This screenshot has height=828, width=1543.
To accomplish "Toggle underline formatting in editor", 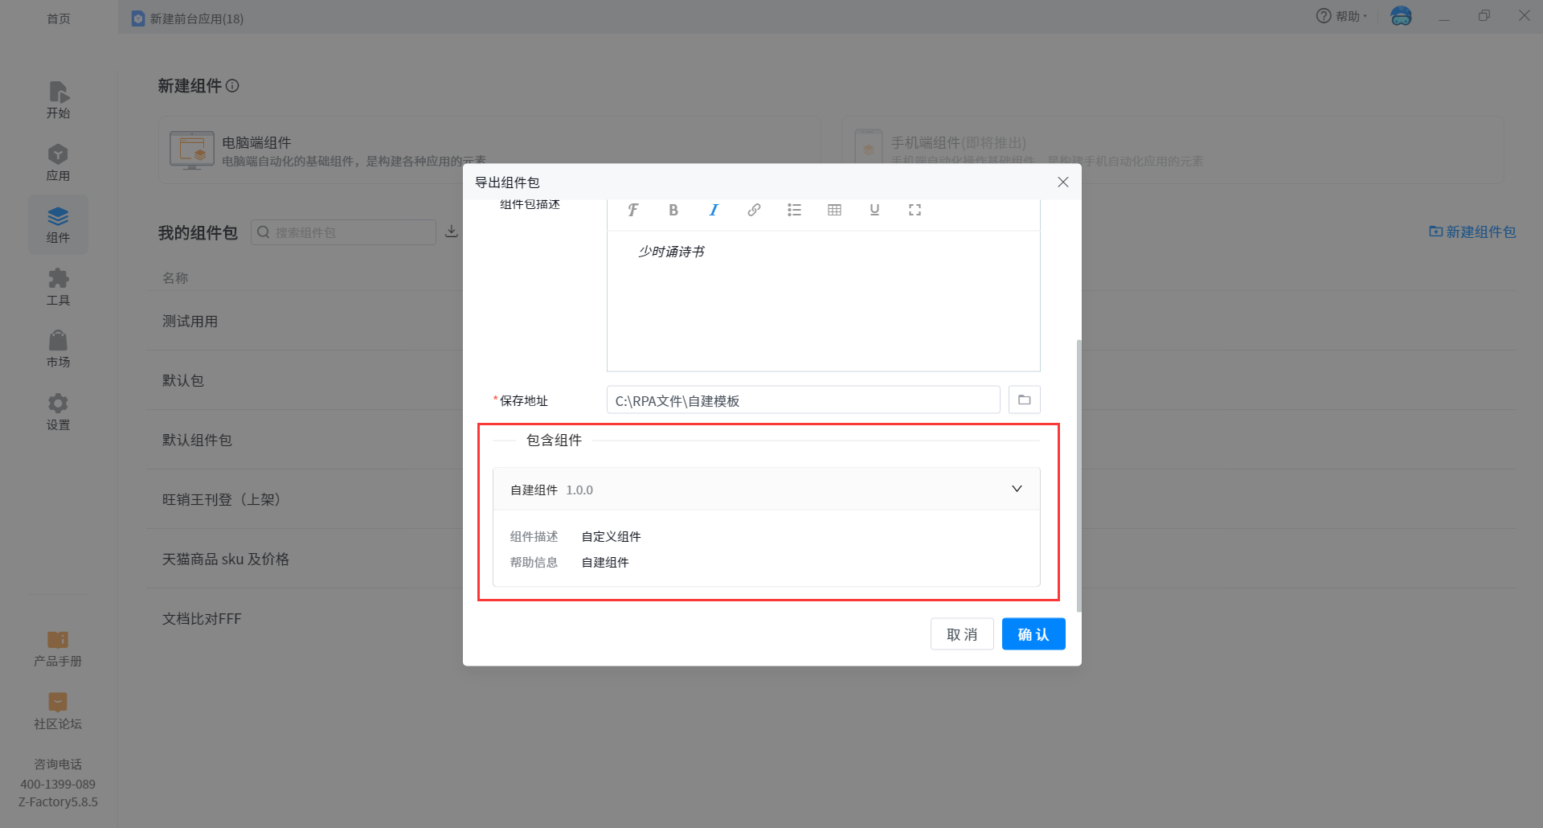I will pyautogui.click(x=874, y=210).
